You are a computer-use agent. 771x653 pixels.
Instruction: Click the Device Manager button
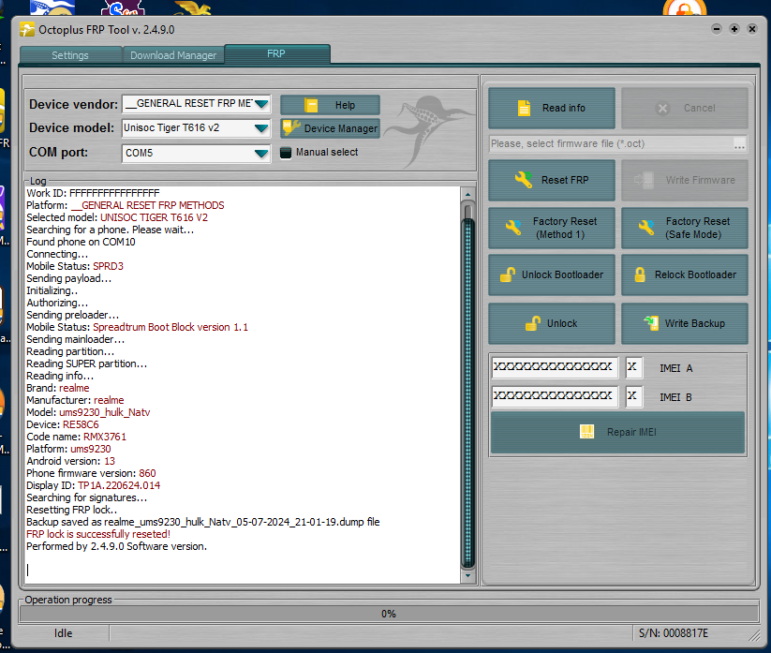coord(330,128)
